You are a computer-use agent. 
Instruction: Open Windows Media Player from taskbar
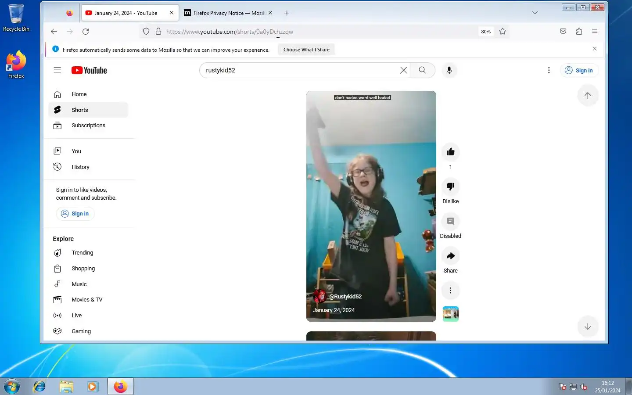[93, 386]
